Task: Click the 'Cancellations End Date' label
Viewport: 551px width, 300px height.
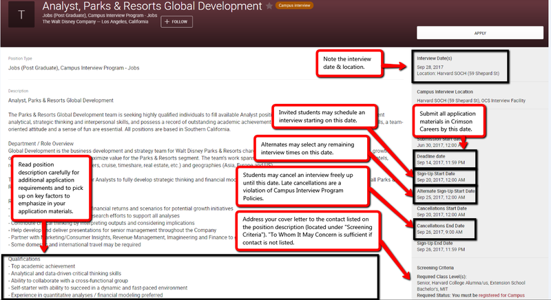Action: (440, 226)
